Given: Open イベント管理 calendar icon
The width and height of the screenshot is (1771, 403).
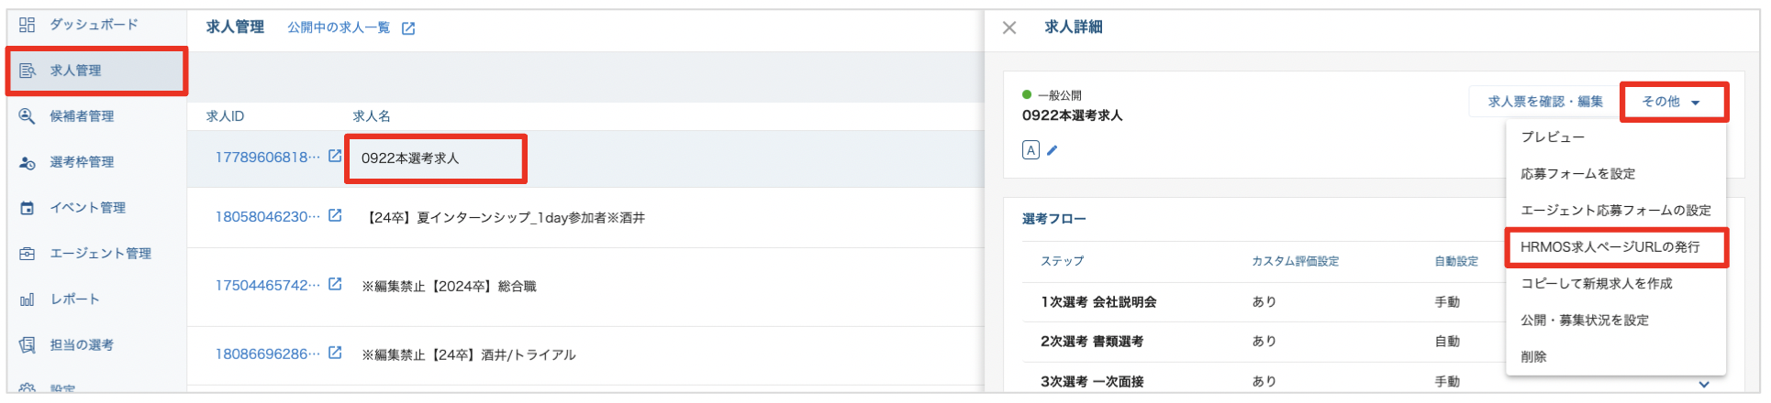Looking at the screenshot, I should coord(28,208).
